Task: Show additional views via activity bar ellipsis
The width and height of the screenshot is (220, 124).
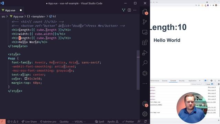Action: [x=145, y=83]
